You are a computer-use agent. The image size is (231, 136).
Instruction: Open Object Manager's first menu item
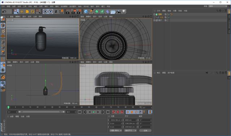(158, 11)
